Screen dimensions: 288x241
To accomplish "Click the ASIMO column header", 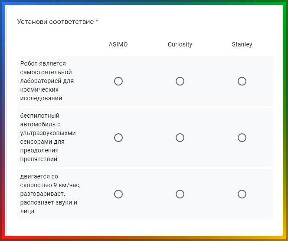I will coord(118,44).
